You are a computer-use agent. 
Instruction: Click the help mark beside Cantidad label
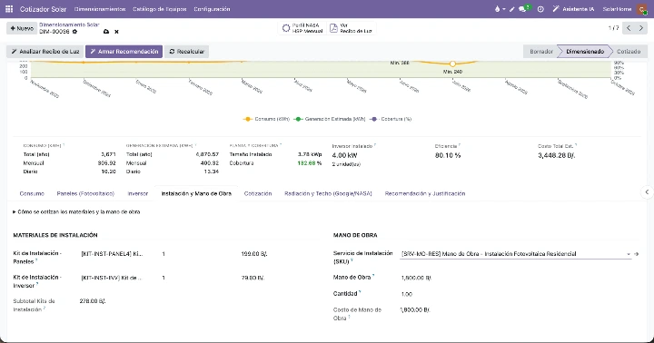360,292
